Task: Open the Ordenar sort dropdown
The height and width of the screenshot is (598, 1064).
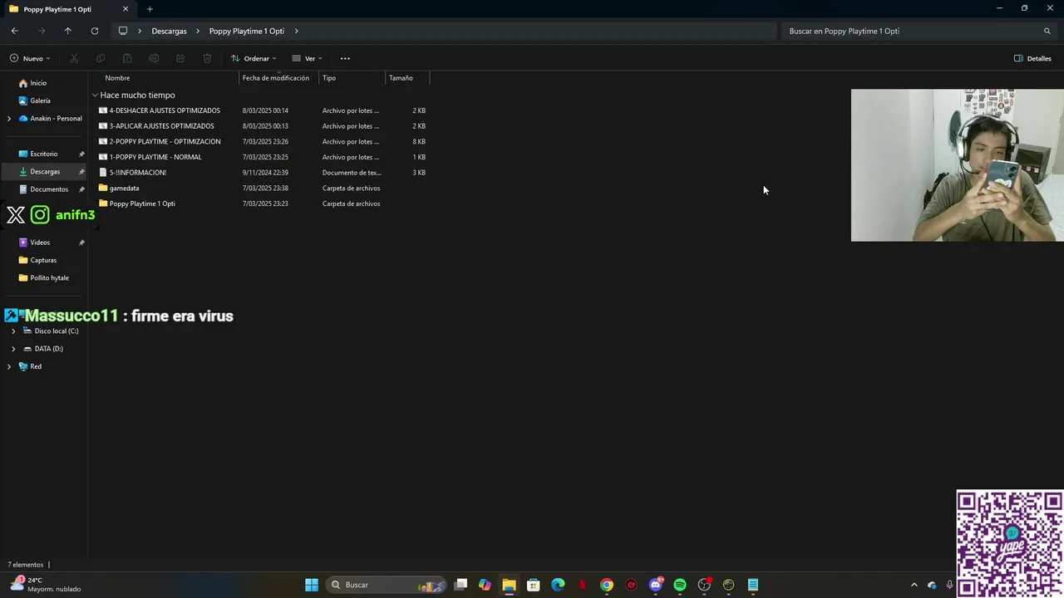Action: coord(254,58)
